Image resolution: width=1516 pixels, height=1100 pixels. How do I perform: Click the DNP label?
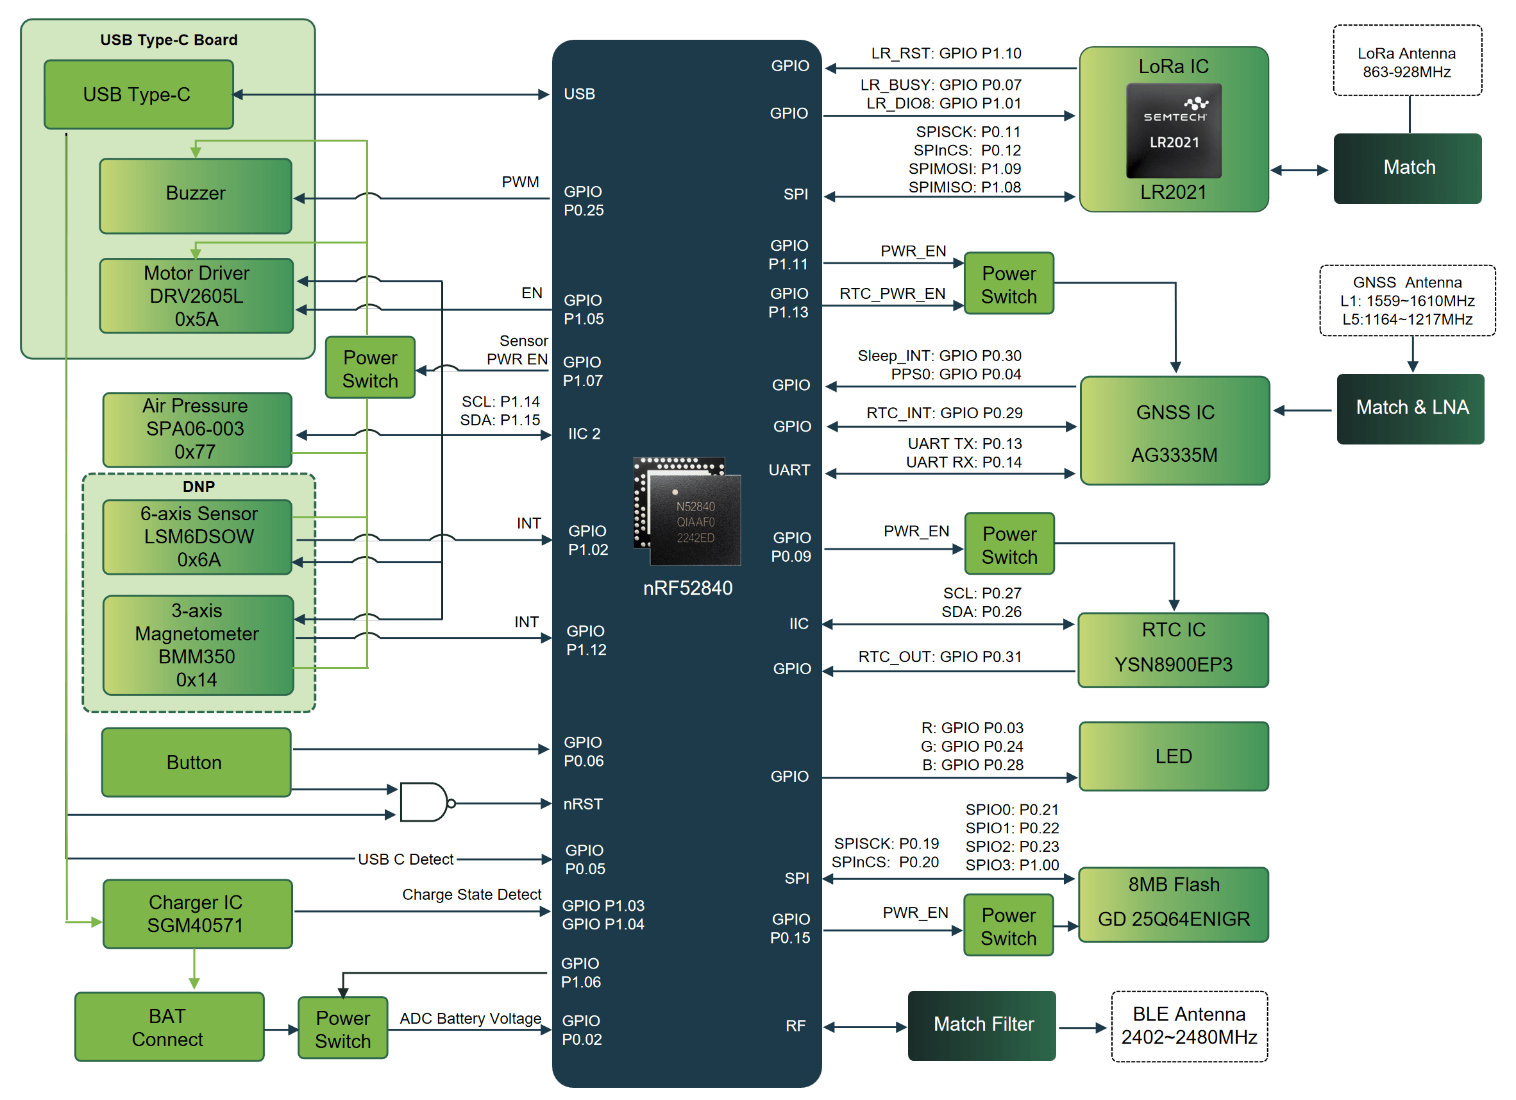click(199, 487)
